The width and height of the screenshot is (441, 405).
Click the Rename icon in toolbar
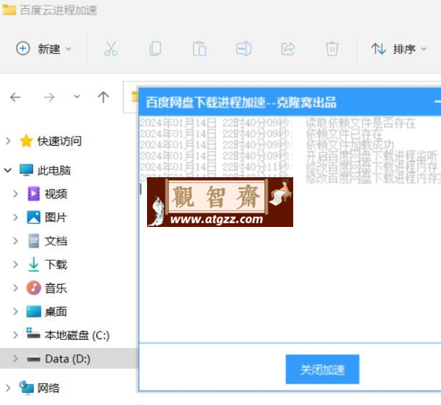pyautogui.click(x=243, y=49)
